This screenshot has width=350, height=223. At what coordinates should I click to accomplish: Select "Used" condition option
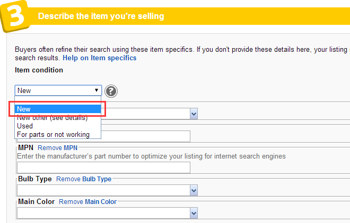click(25, 126)
